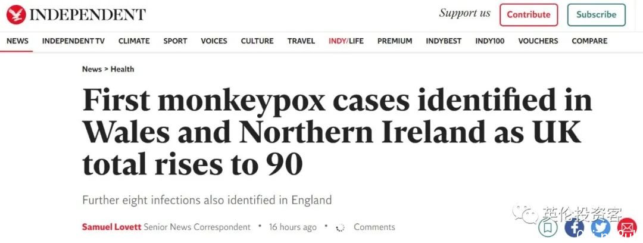Open the News breadcrumb link

(x=92, y=69)
